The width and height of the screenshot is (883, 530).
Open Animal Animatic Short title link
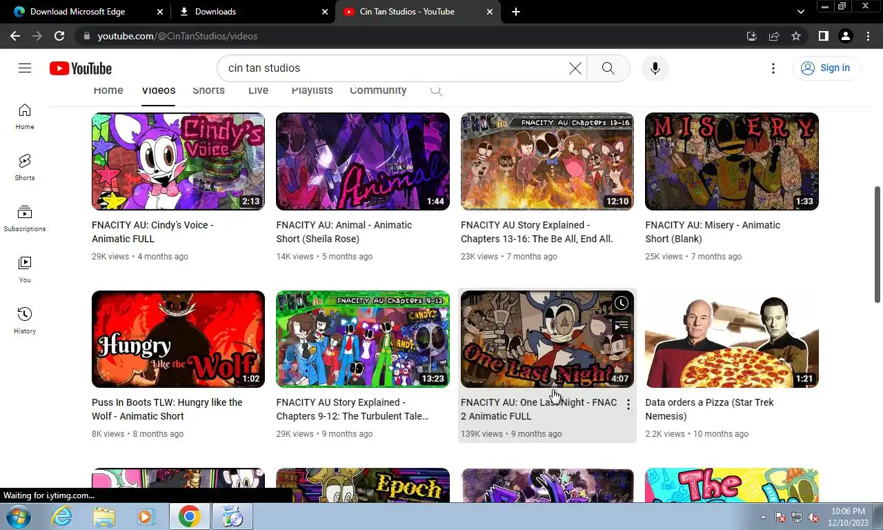344,232
